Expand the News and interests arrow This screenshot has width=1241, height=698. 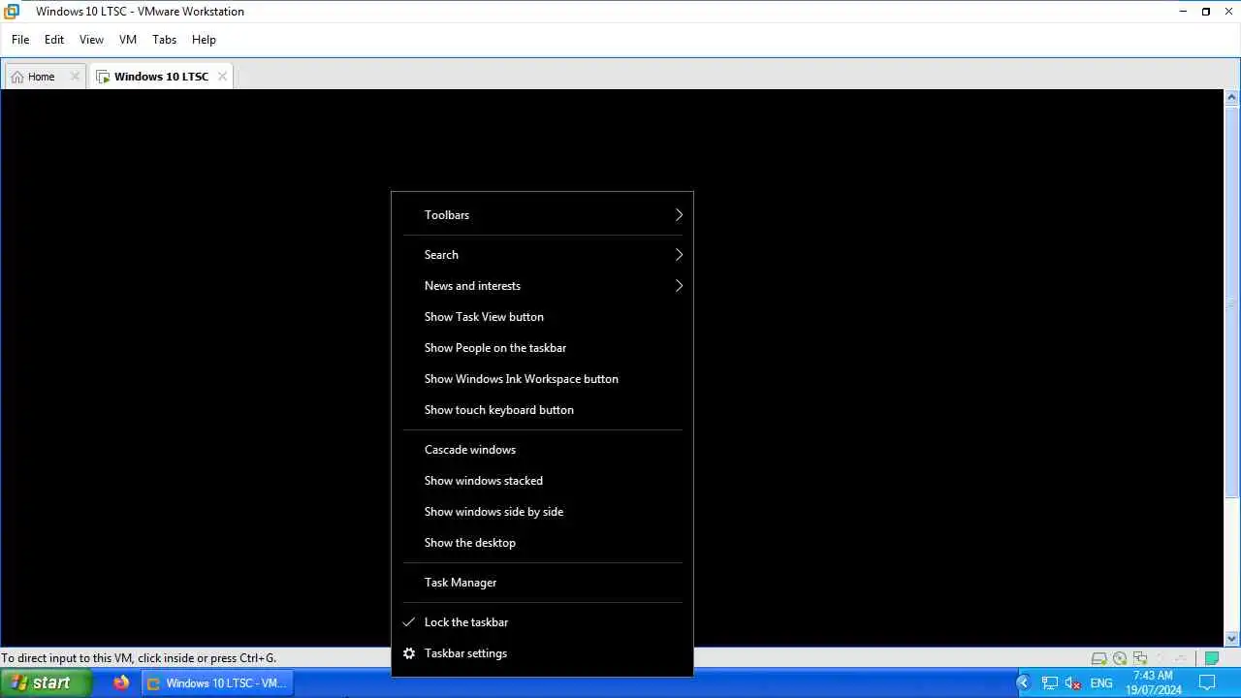tap(679, 286)
